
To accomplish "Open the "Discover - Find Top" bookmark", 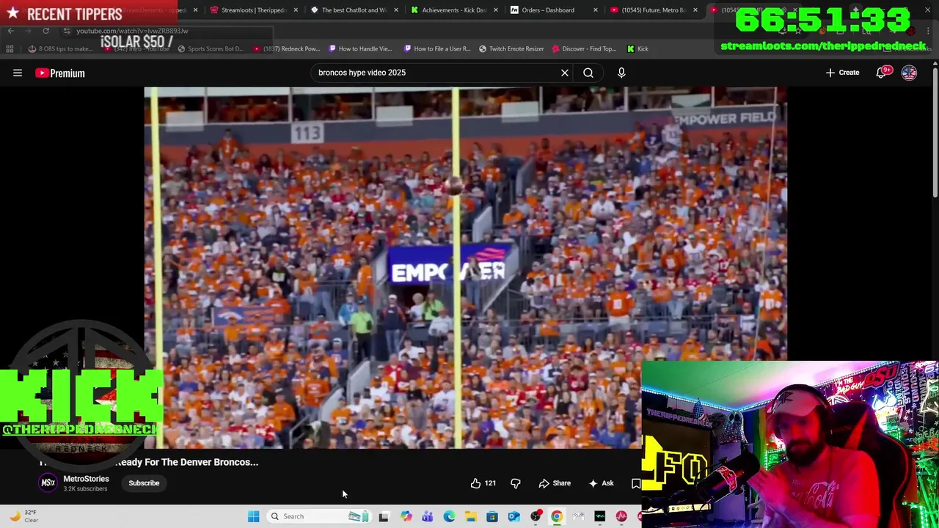I will pos(584,48).
